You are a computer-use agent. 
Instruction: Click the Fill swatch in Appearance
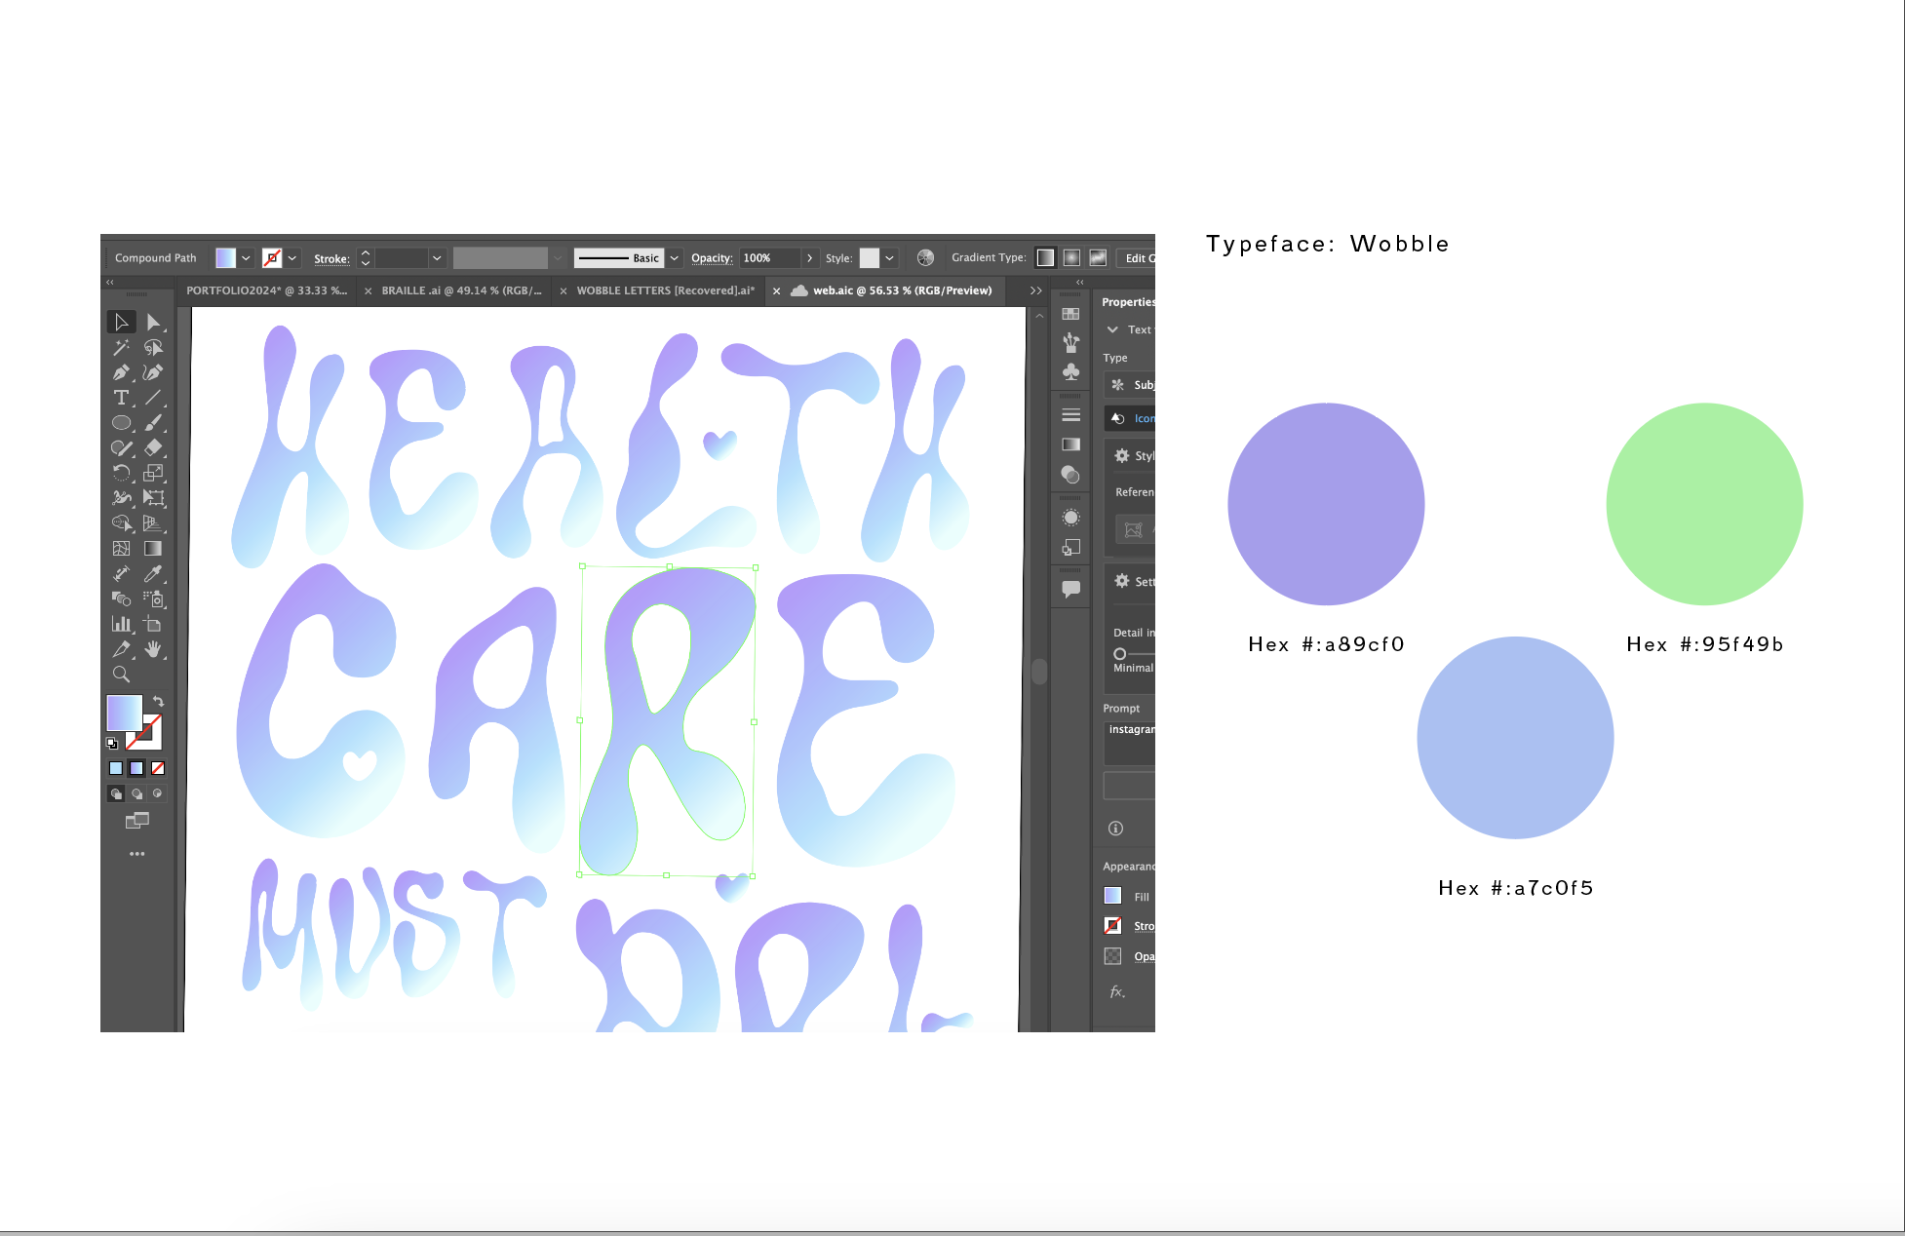click(x=1112, y=896)
